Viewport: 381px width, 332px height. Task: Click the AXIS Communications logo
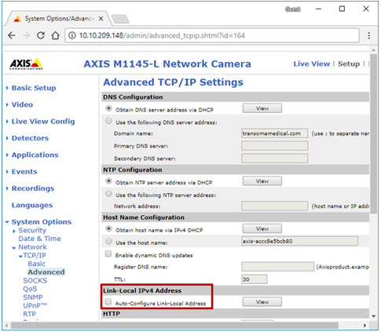(x=26, y=64)
